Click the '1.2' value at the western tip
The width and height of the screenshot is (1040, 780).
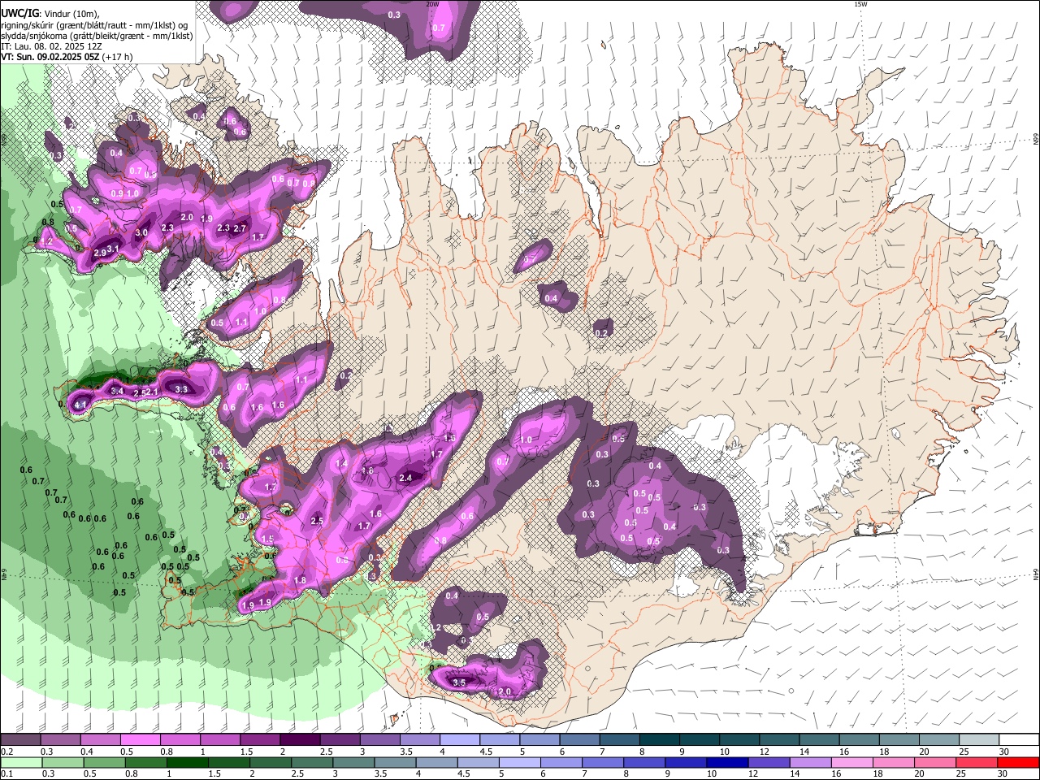(x=46, y=241)
